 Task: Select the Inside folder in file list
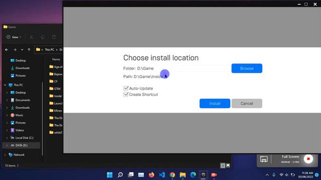click(x=56, y=96)
